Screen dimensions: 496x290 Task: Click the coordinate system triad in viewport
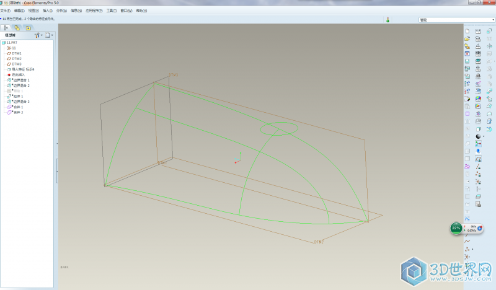click(x=238, y=158)
